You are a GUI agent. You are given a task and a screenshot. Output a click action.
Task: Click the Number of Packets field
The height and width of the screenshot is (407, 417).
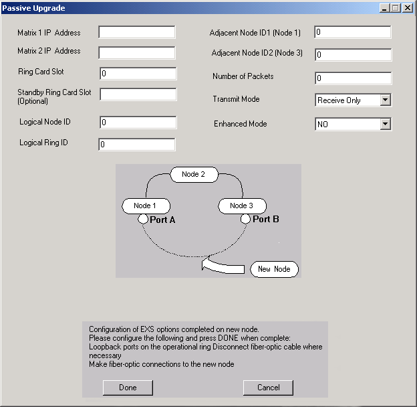[x=352, y=78]
